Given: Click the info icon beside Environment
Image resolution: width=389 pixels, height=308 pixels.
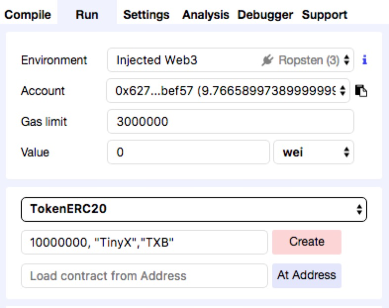Looking at the screenshot, I should pos(365,60).
